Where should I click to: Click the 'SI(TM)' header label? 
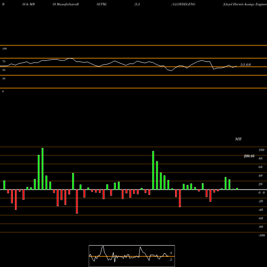click(101, 4)
